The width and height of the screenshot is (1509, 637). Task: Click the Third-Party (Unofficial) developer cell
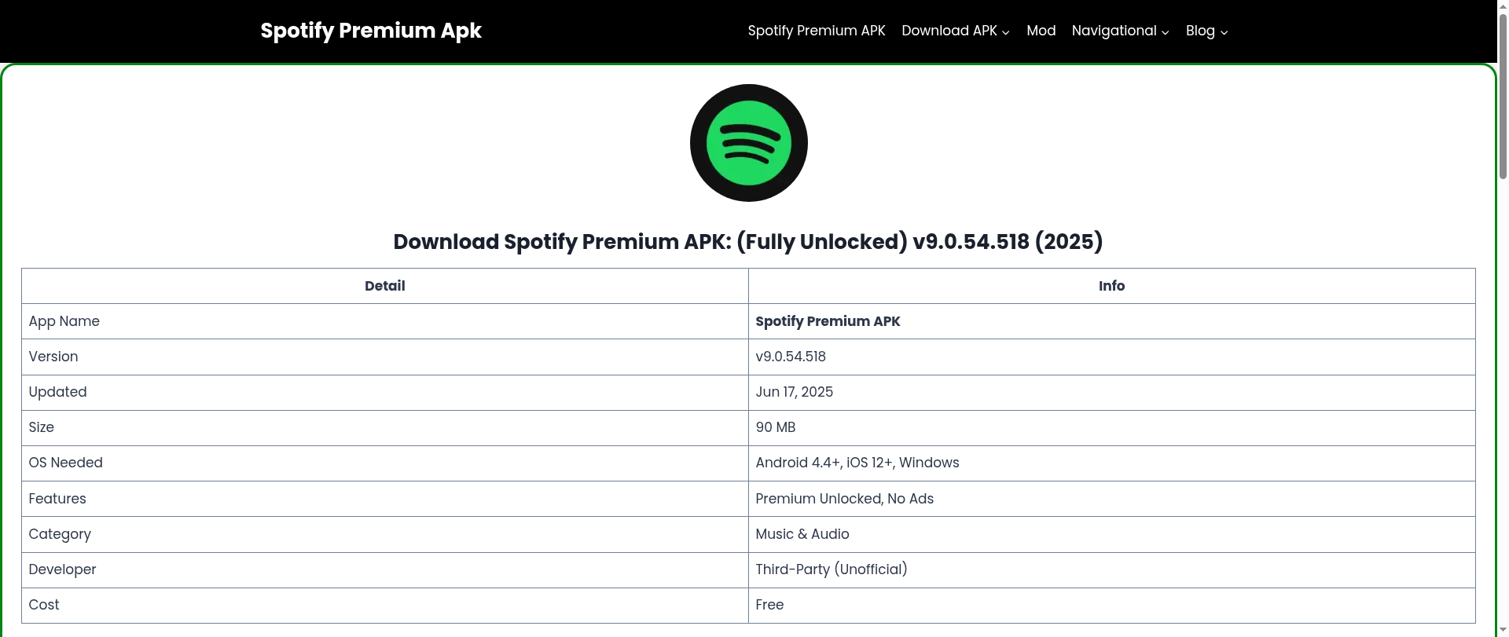1111,569
